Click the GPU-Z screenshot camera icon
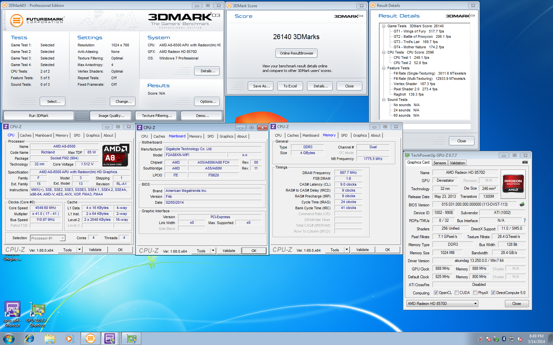553x345 pixels. 525,162
